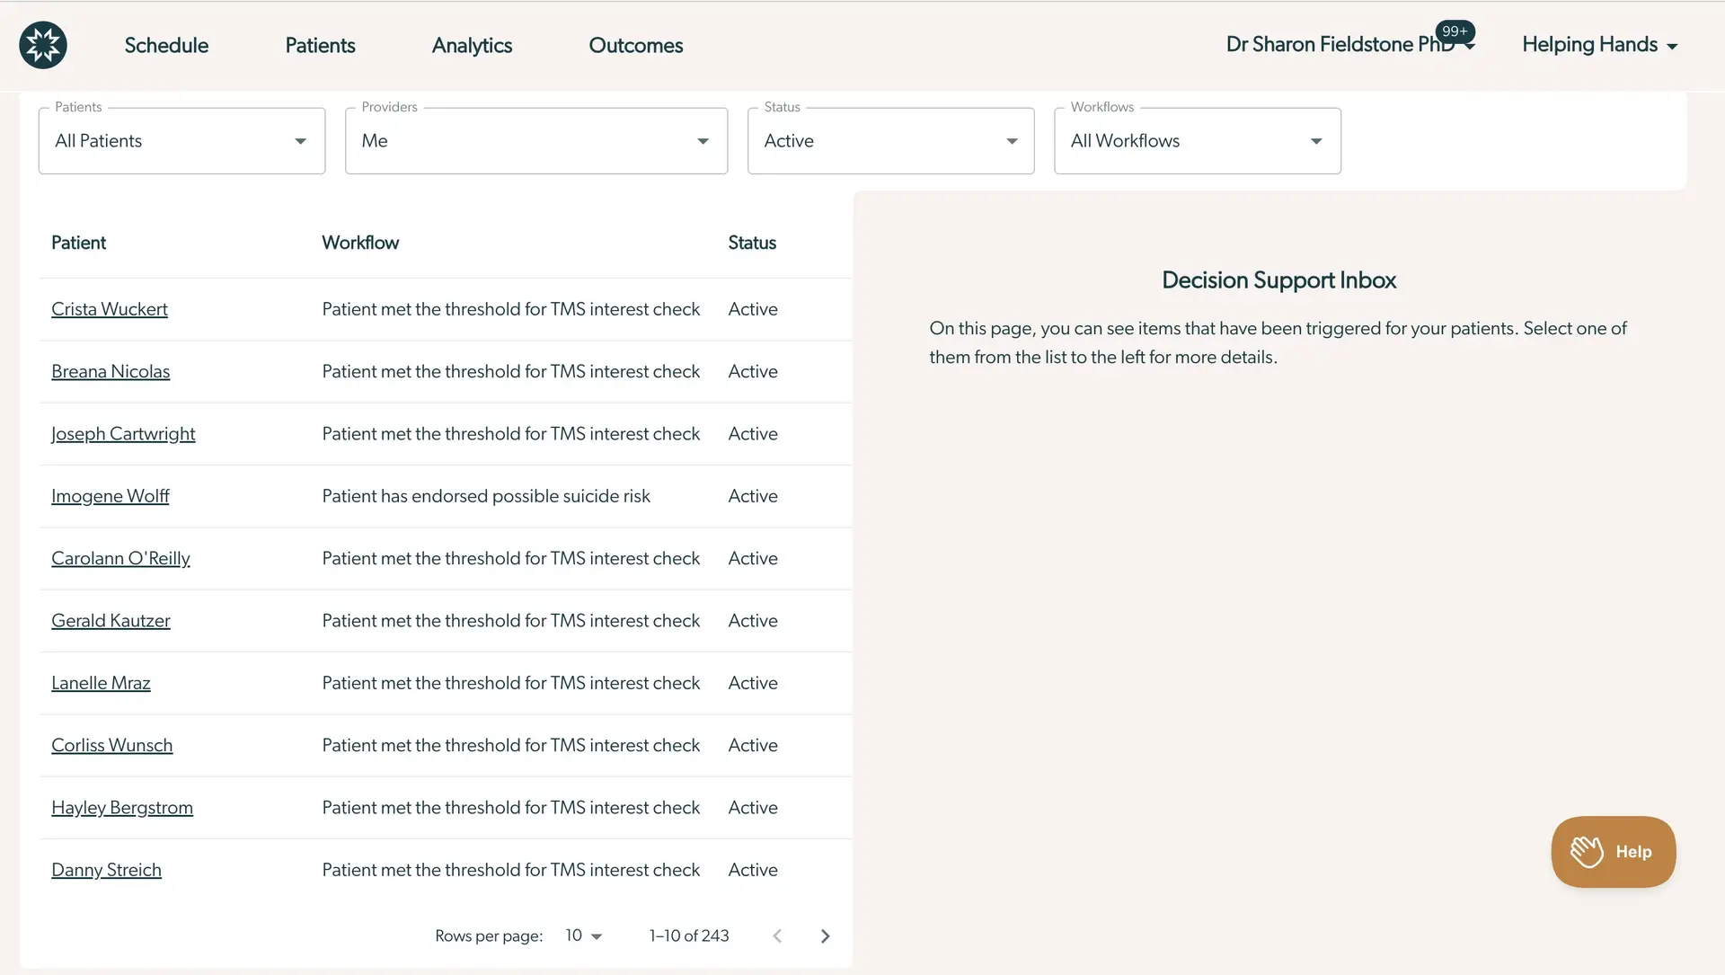Screen dimensions: 1725x975
Task: View Imogene Wolff's suicide risk item
Action: pos(110,495)
